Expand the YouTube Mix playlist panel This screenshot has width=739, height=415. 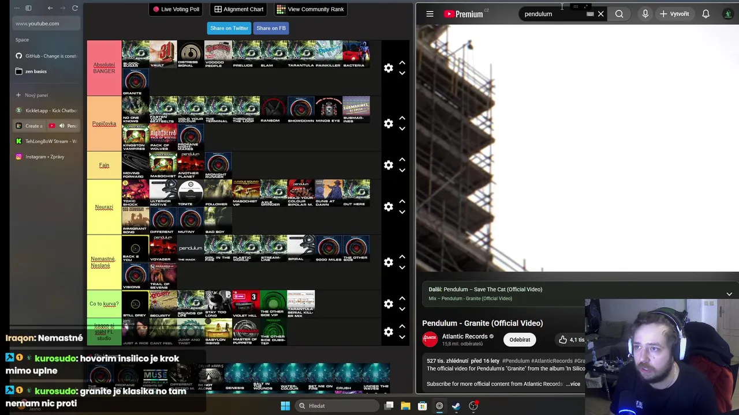[729, 294]
